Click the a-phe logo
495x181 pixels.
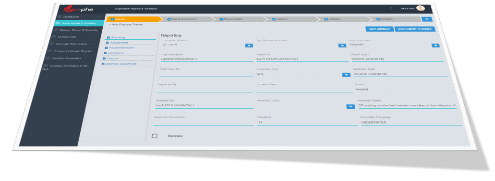pos(79,9)
